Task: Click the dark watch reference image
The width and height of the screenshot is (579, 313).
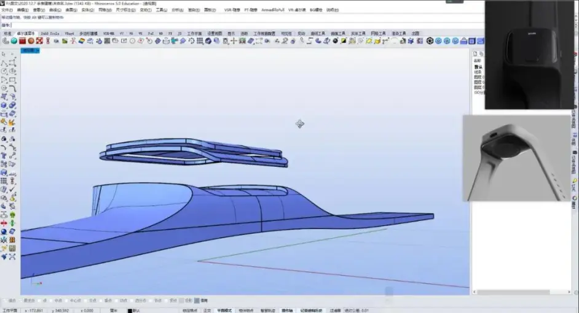Action: 529,55
